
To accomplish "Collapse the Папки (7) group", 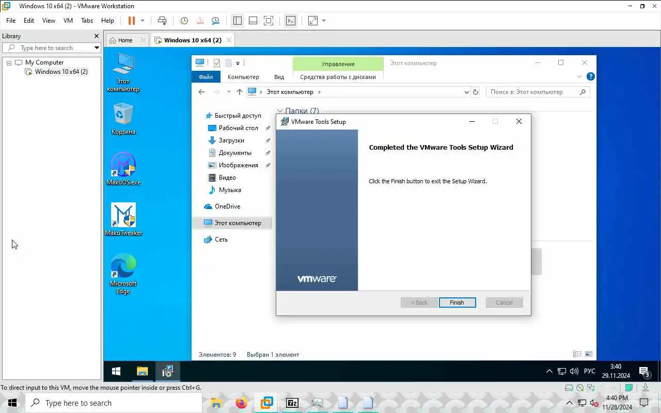I will tap(280, 111).
